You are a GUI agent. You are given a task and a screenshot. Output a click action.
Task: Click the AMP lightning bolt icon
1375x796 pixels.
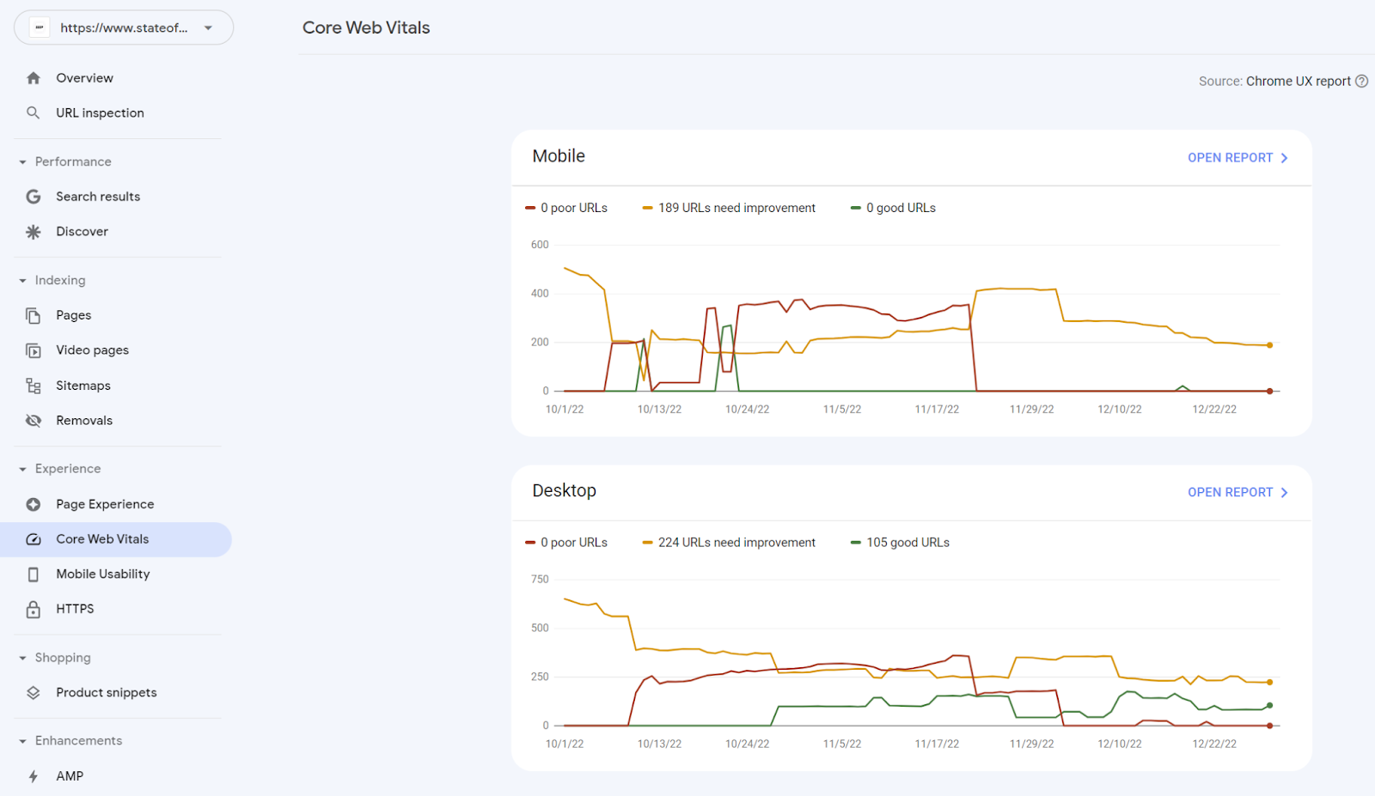coord(34,776)
